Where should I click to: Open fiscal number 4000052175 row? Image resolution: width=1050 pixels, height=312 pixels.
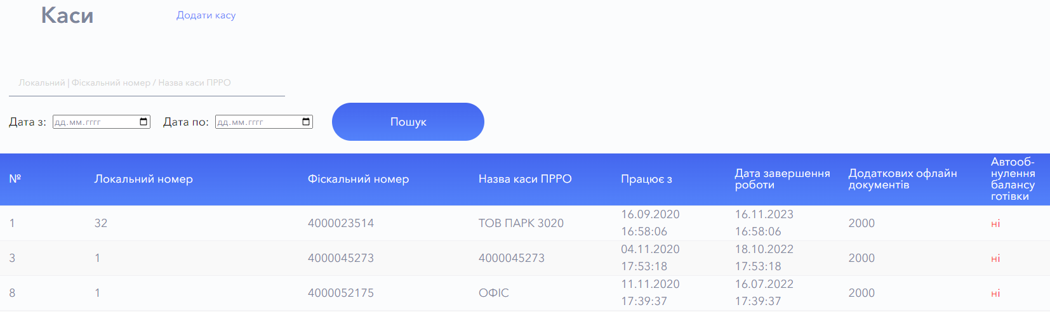coord(341,293)
